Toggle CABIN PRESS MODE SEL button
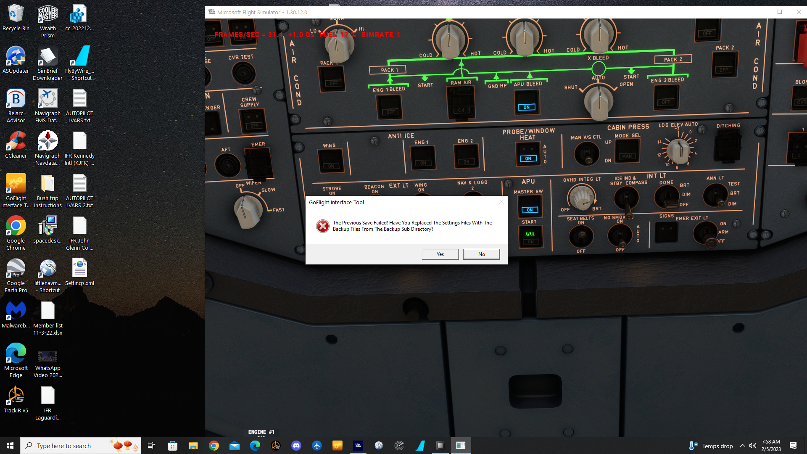This screenshot has height=454, width=807. 627,150
